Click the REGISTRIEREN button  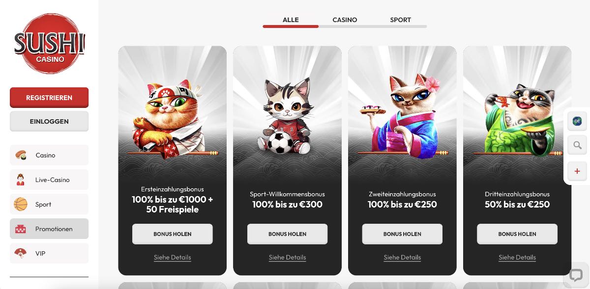[49, 98]
